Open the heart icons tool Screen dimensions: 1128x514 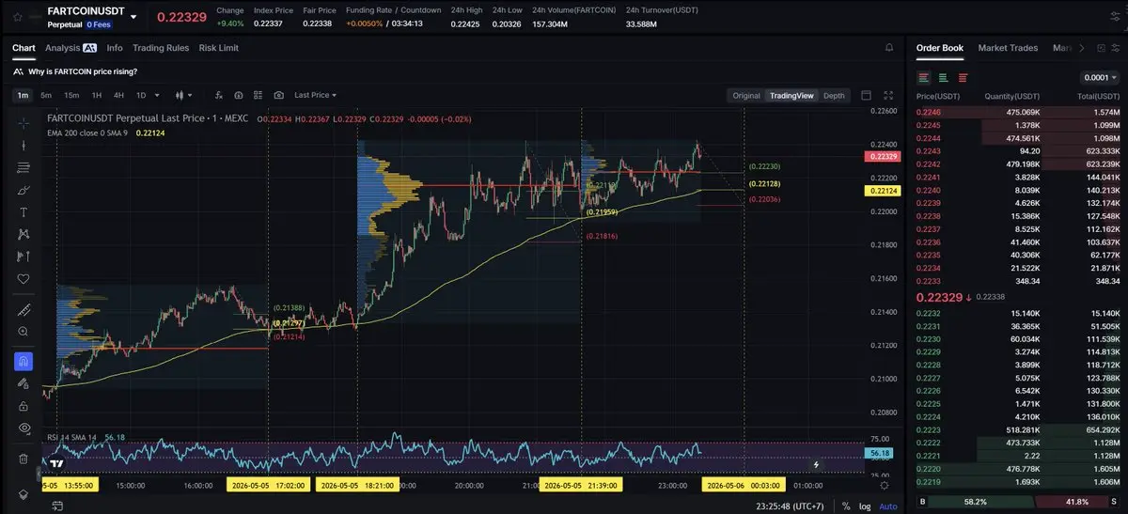23,279
